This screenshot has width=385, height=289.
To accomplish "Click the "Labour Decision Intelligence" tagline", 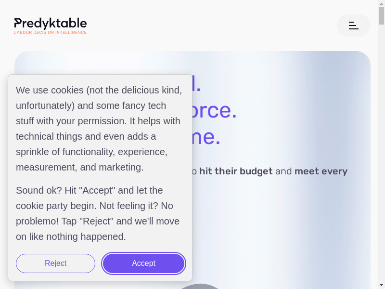I will coord(51,32).
